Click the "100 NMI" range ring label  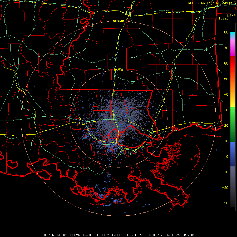pos(118,21)
